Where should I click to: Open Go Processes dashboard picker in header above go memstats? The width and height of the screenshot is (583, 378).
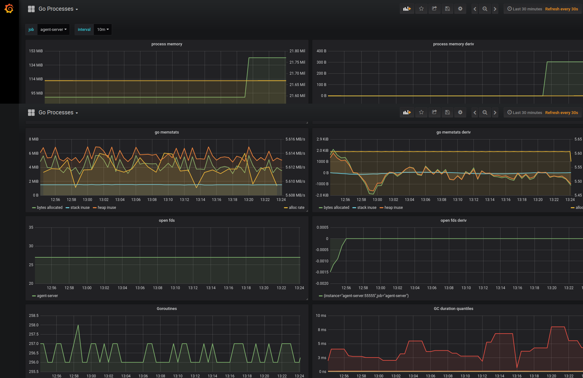tap(58, 112)
